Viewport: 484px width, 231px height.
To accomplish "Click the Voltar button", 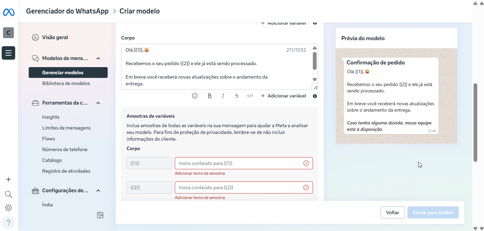I will click(x=393, y=212).
